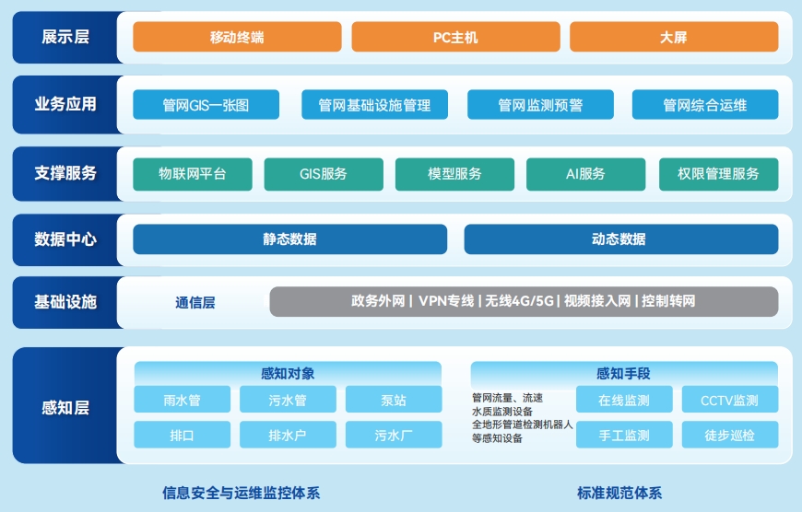Select the 排水户 tile

click(x=288, y=435)
